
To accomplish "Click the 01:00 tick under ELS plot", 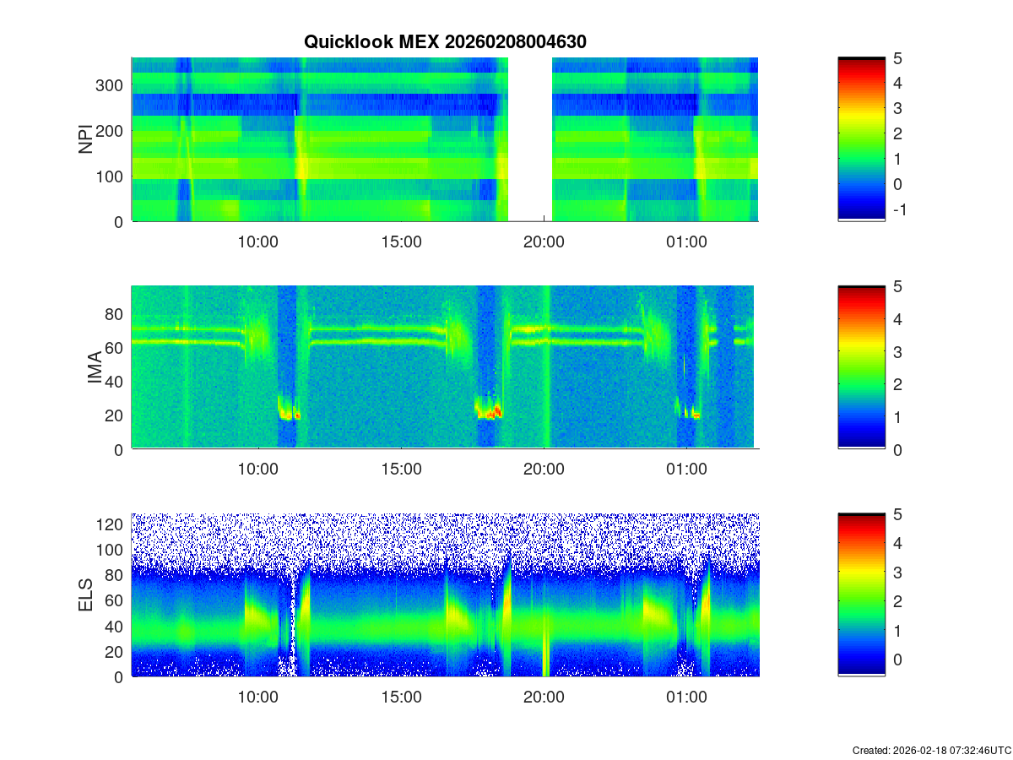I will click(x=686, y=697).
